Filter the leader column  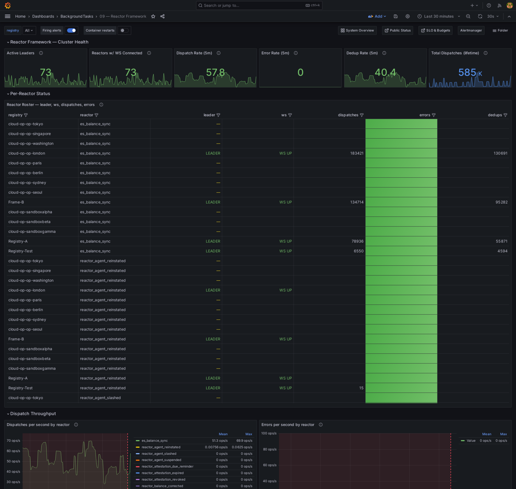point(218,115)
